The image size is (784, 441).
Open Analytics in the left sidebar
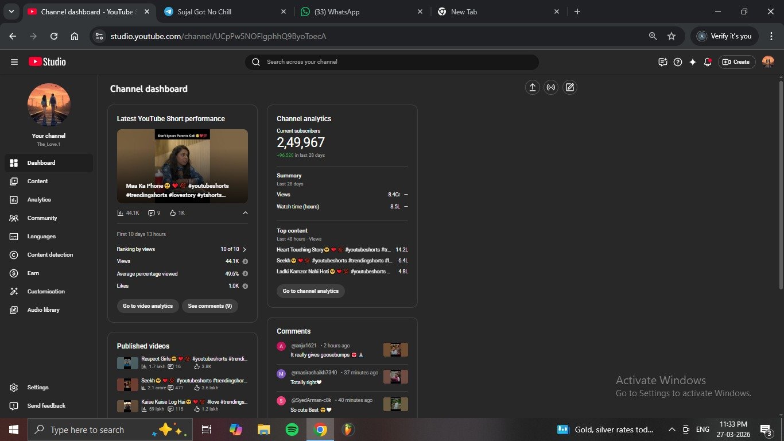tap(39, 200)
